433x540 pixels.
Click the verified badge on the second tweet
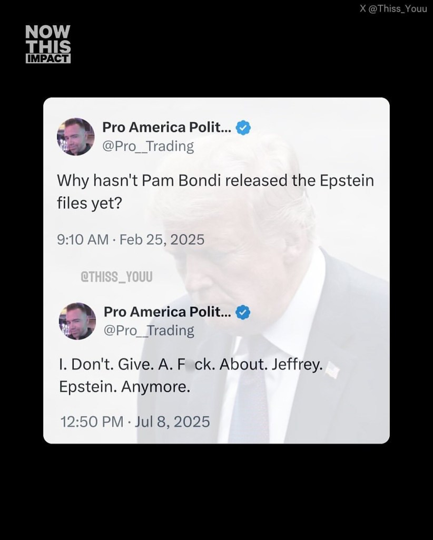(x=243, y=312)
